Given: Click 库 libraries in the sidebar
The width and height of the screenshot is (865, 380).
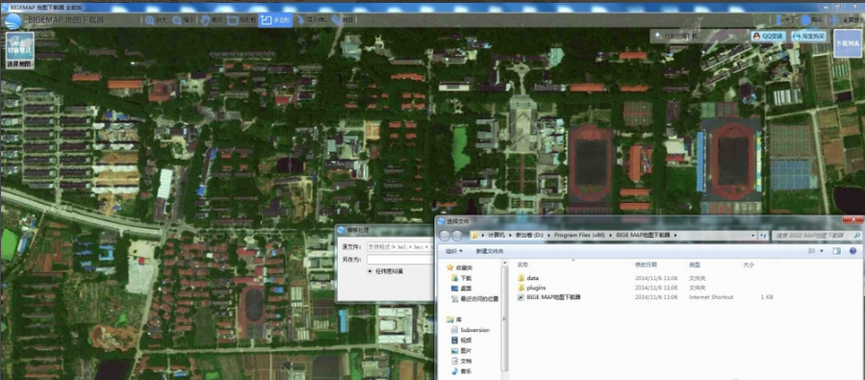Looking at the screenshot, I should (x=454, y=319).
